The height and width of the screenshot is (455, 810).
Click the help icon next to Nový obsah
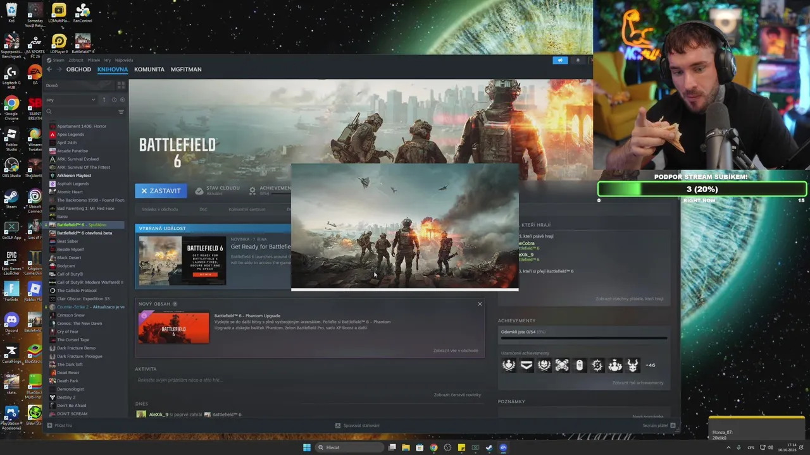tap(175, 304)
